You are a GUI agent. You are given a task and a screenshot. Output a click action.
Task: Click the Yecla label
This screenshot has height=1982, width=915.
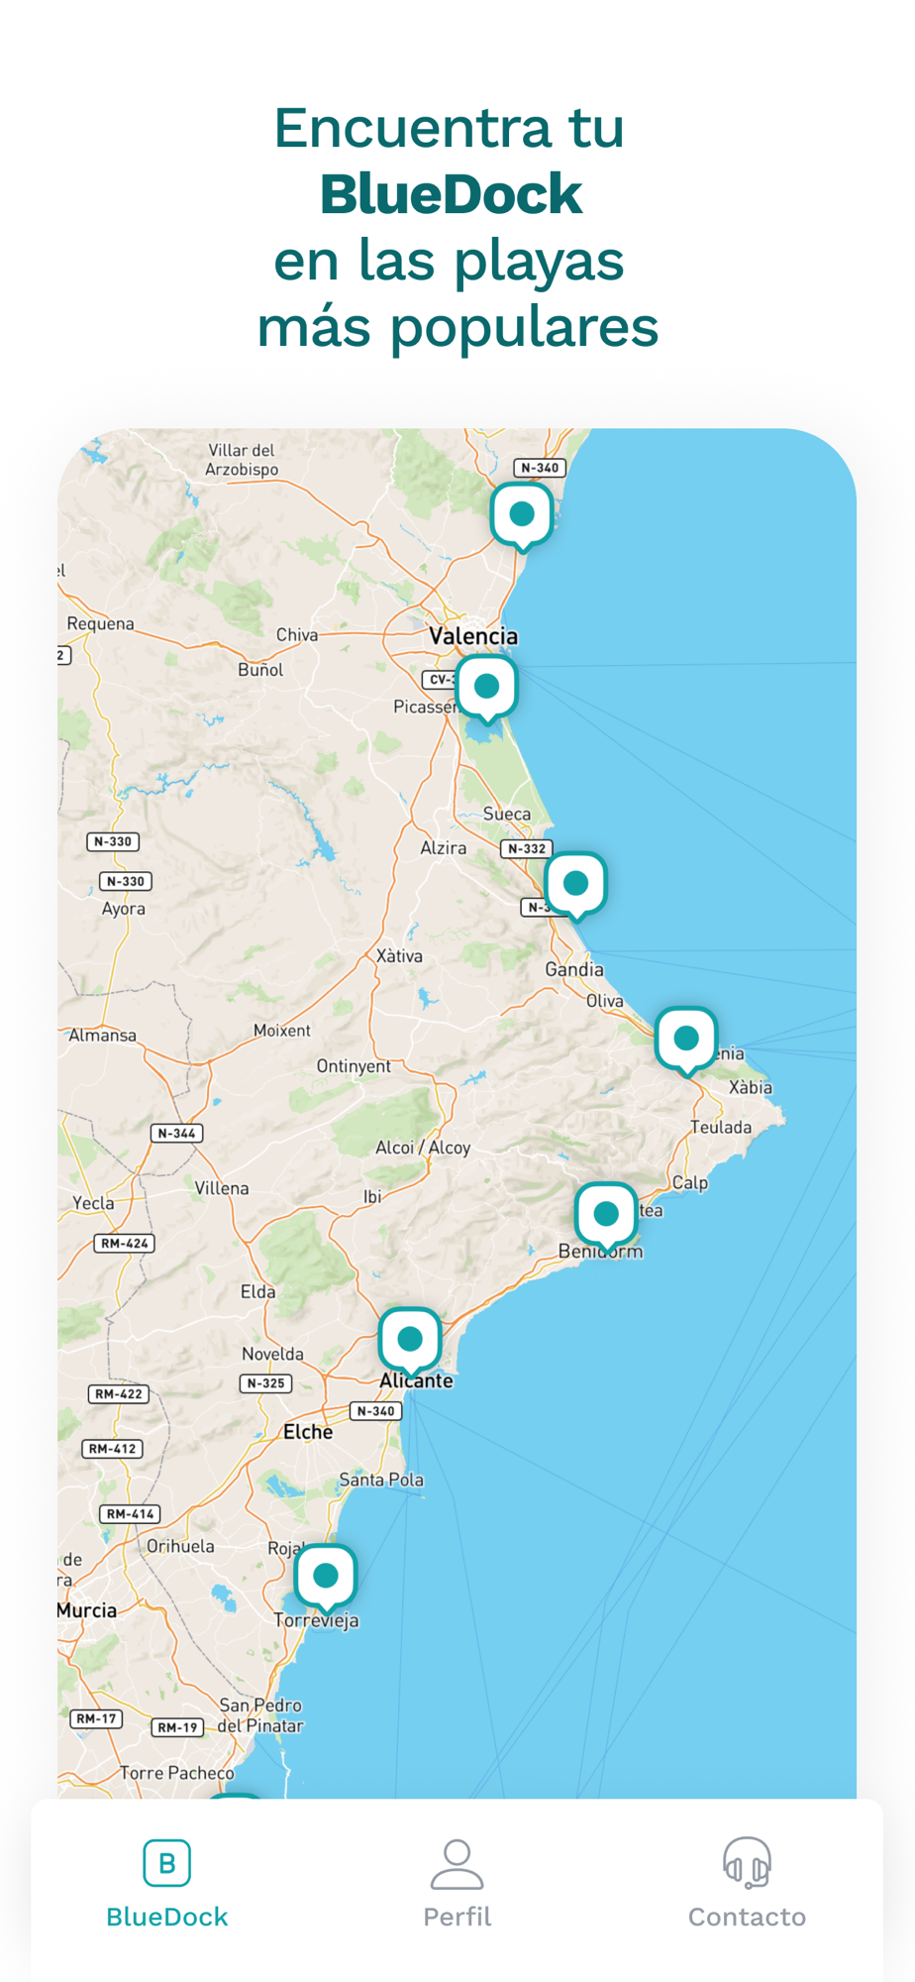pyautogui.click(x=93, y=1203)
